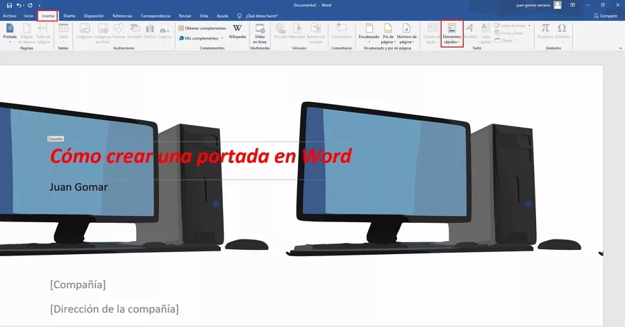Click Obtener complementos button
This screenshot has width=625, height=327.
tap(203, 28)
